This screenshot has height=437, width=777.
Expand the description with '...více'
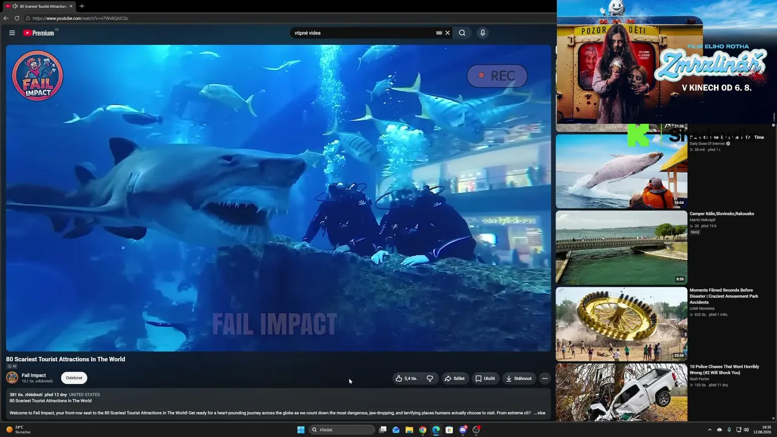point(540,413)
